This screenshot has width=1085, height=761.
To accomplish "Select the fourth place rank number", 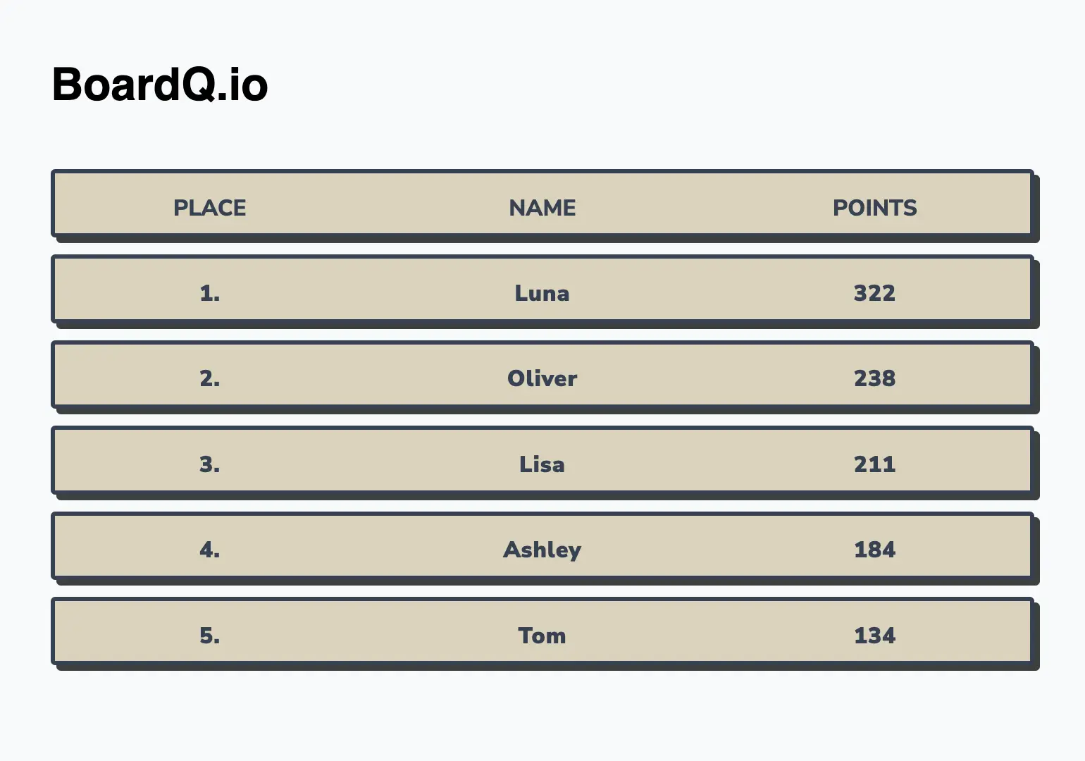I will pyautogui.click(x=210, y=550).
